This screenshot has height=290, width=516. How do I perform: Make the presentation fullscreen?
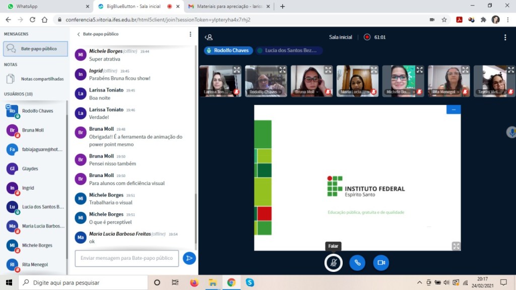tap(456, 246)
